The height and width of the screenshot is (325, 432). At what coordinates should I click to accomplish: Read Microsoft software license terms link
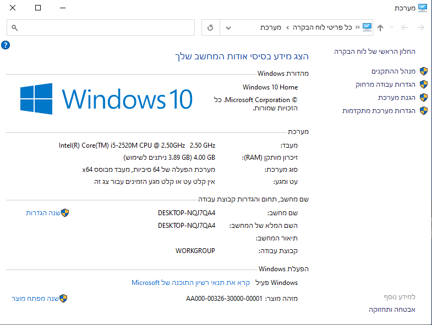tap(190, 283)
